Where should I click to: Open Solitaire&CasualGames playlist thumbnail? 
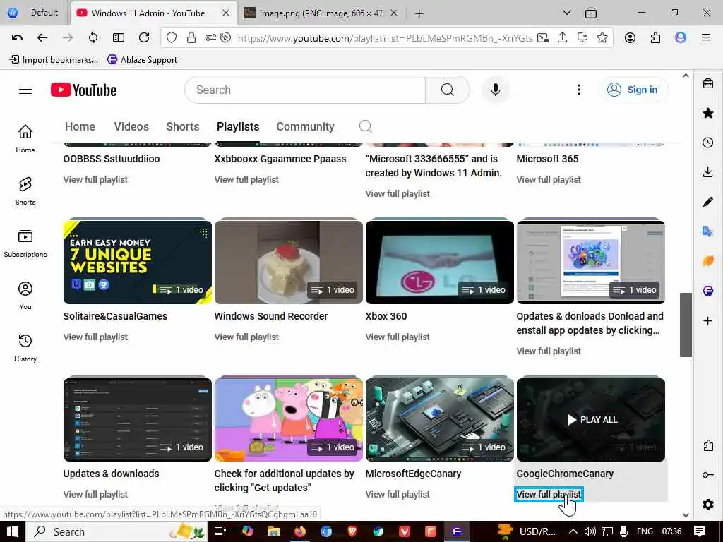point(138,263)
